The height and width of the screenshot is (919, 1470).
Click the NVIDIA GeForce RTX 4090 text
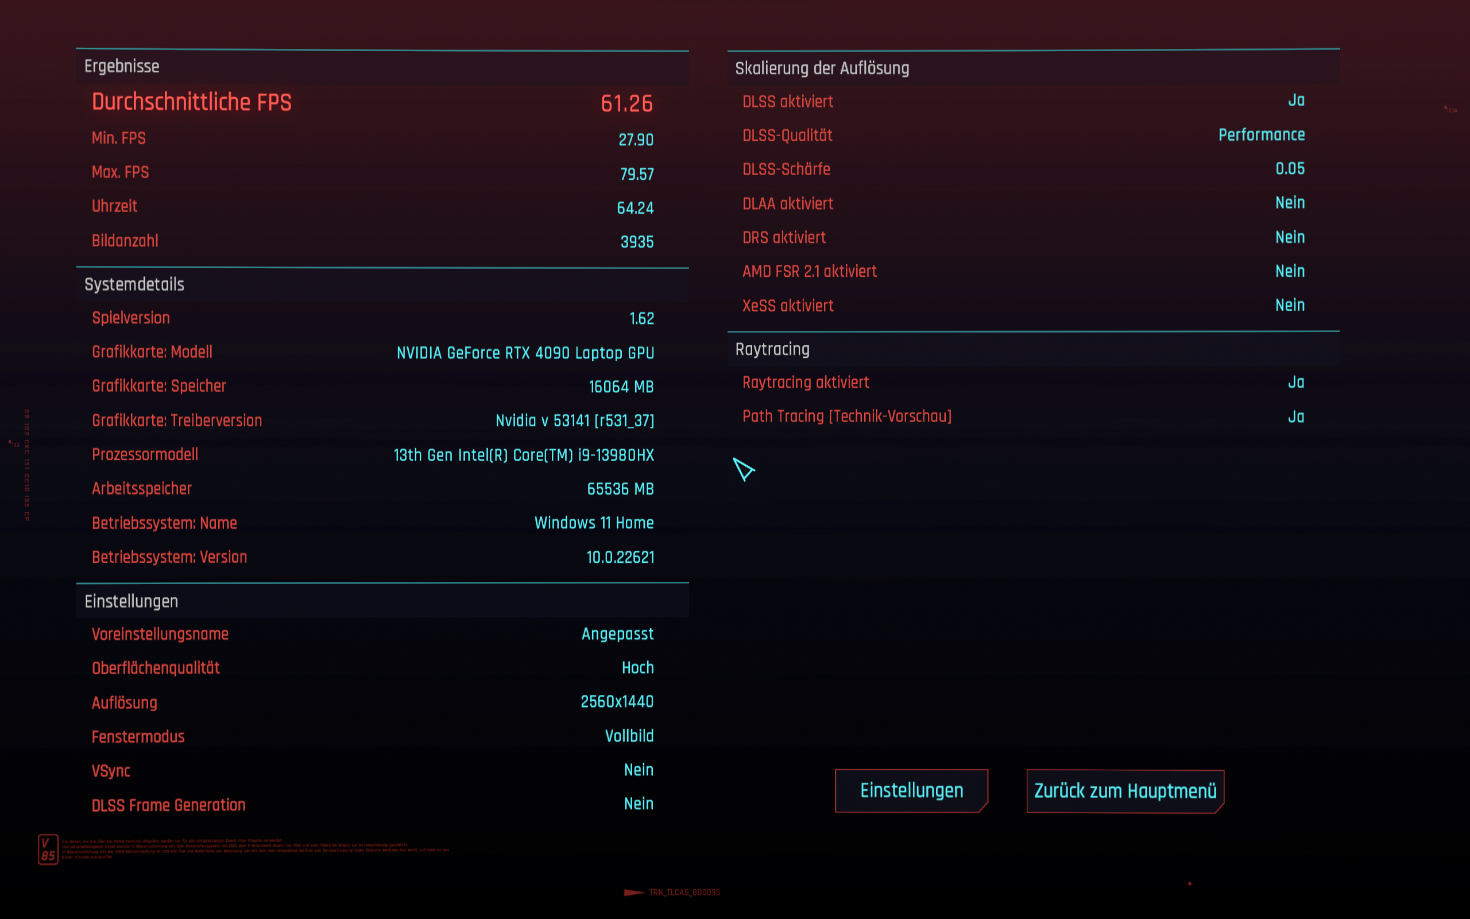tap(525, 353)
